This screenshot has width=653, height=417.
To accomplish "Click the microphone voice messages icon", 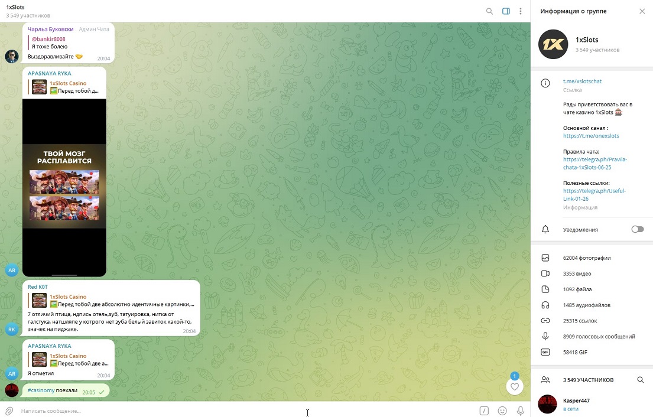I will (545, 336).
